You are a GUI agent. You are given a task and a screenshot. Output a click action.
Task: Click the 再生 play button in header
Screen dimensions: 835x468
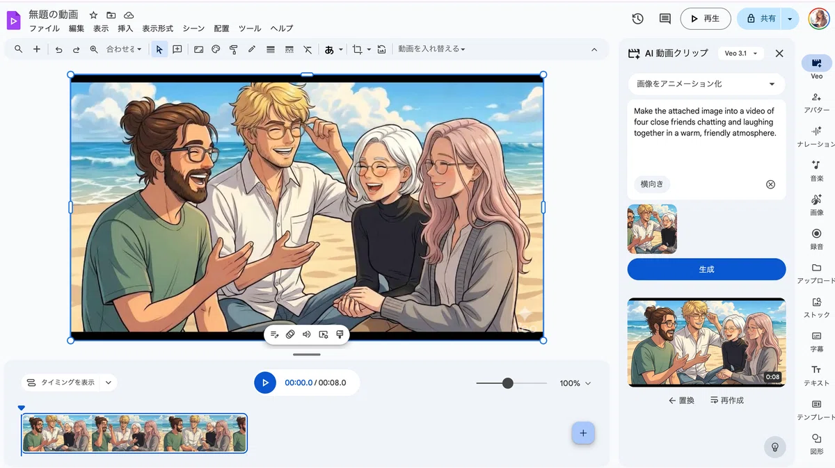[706, 19]
